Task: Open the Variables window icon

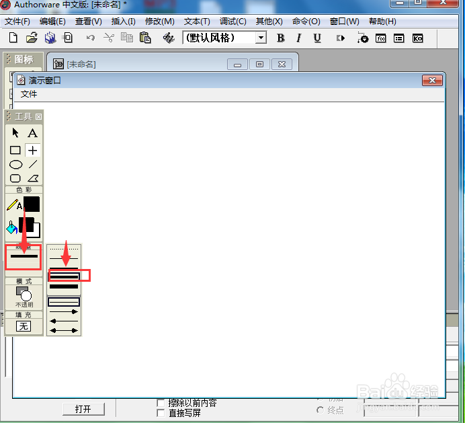Action: point(399,38)
